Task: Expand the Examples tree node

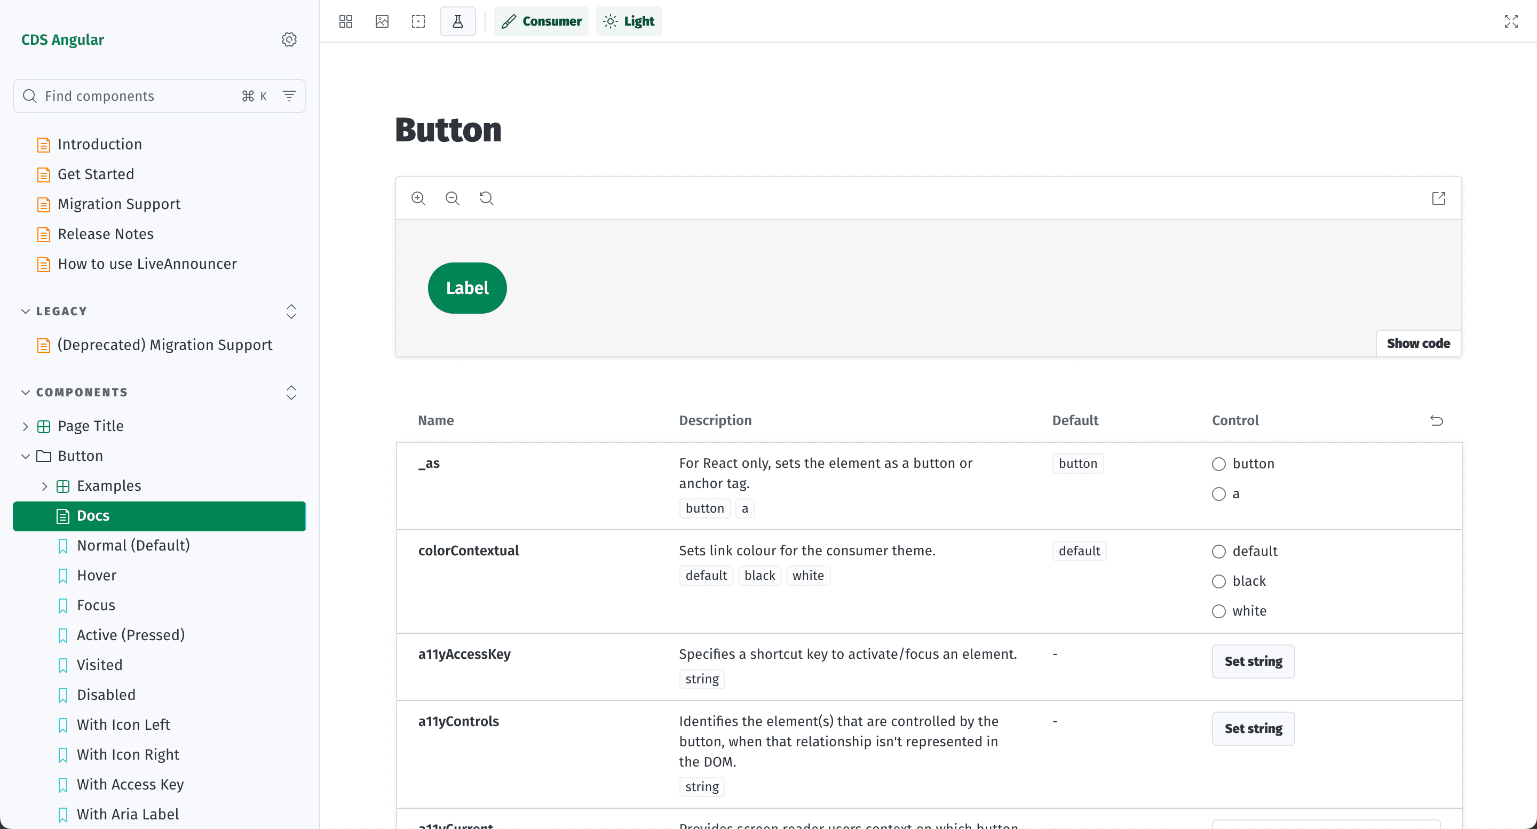Action: coord(44,486)
